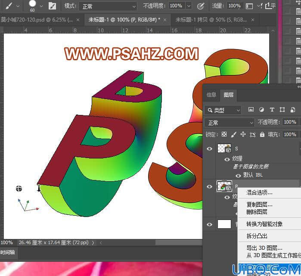301x276 pixels.
Task: Switch to the 信息 panel tab
Action: coord(211,95)
